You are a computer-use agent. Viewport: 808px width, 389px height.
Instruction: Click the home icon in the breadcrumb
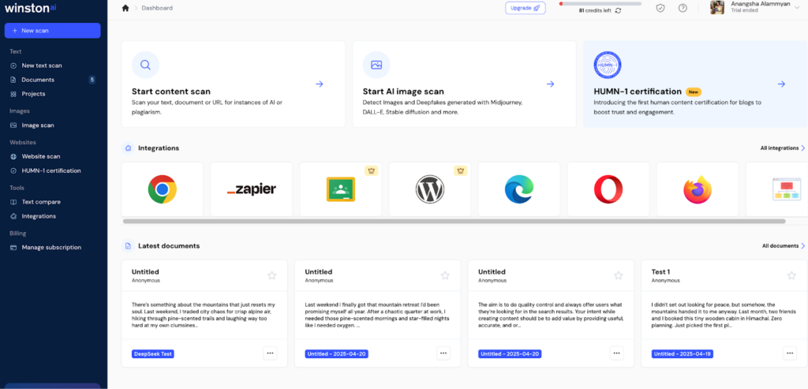coord(125,8)
